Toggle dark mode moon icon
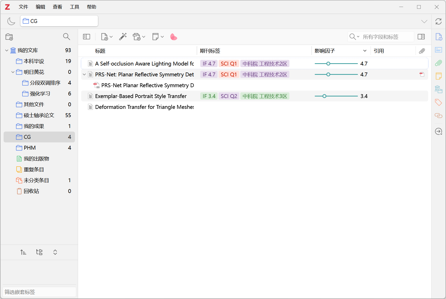 [x=11, y=21]
